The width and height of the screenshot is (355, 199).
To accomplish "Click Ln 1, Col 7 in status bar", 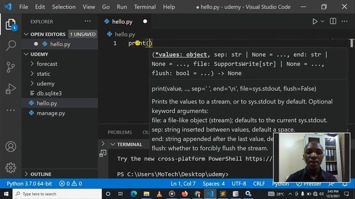I will pos(183,184).
